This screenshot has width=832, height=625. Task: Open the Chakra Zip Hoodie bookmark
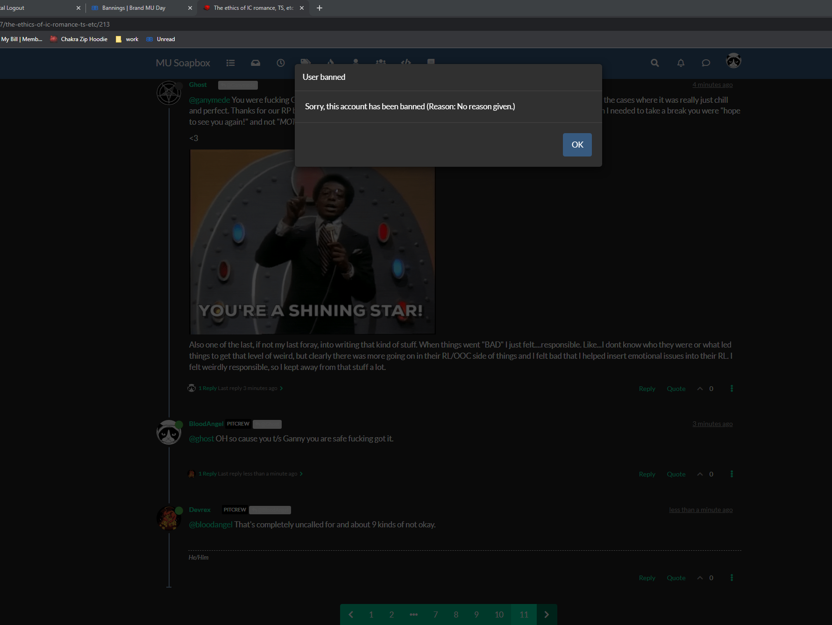(x=84, y=39)
